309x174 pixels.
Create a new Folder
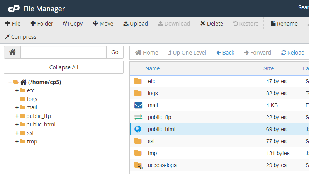tap(42, 24)
